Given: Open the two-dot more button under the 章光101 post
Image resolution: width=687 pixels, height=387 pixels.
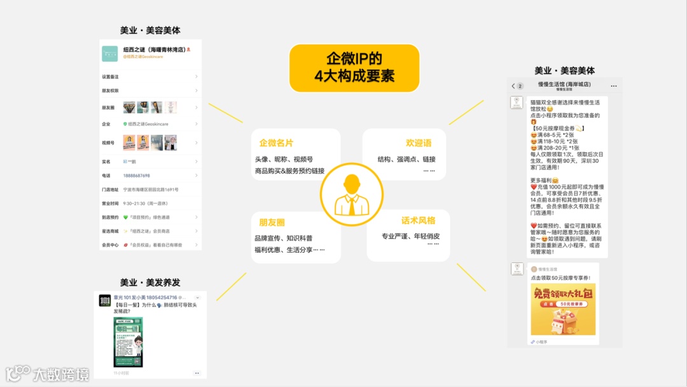Looking at the screenshot, I should point(197,373).
